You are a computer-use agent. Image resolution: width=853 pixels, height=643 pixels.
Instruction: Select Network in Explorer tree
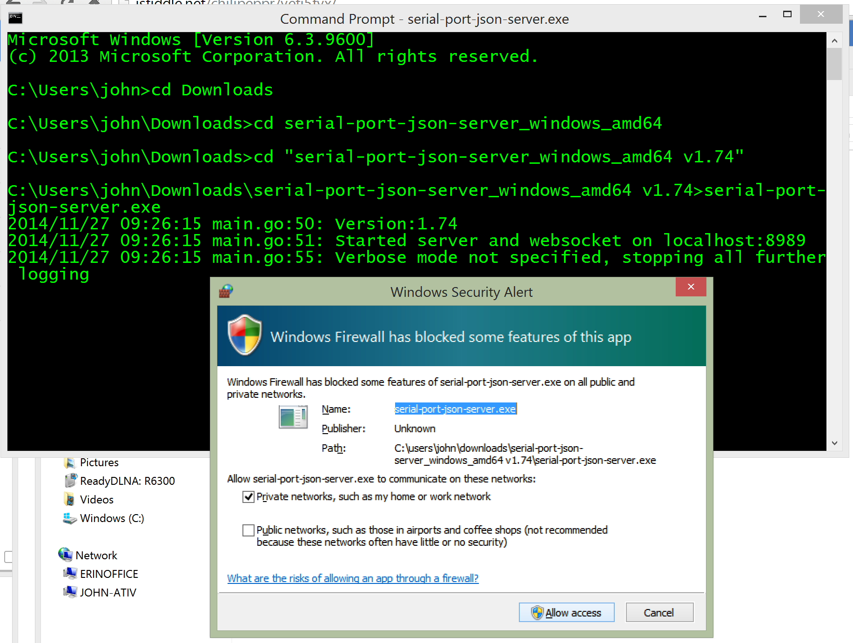pyautogui.click(x=96, y=556)
